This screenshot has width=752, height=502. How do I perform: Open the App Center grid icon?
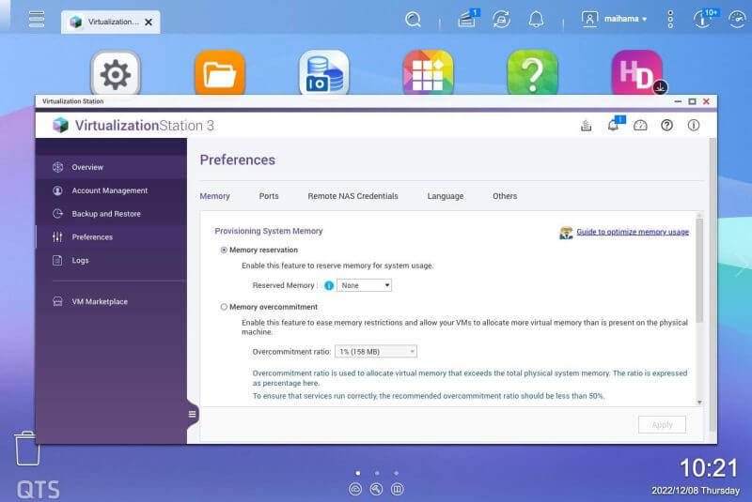point(429,73)
